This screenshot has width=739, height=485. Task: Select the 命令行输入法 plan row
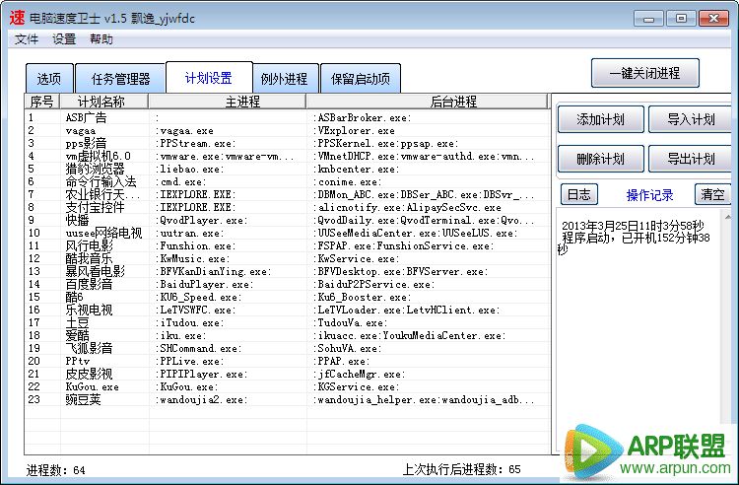point(288,181)
